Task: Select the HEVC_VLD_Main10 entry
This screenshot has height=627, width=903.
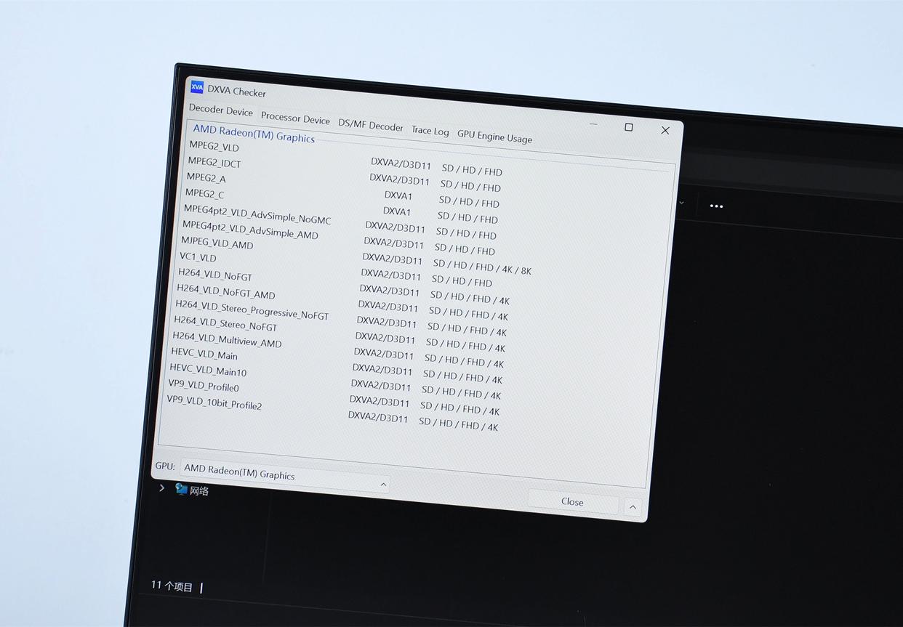Action: pos(208,370)
